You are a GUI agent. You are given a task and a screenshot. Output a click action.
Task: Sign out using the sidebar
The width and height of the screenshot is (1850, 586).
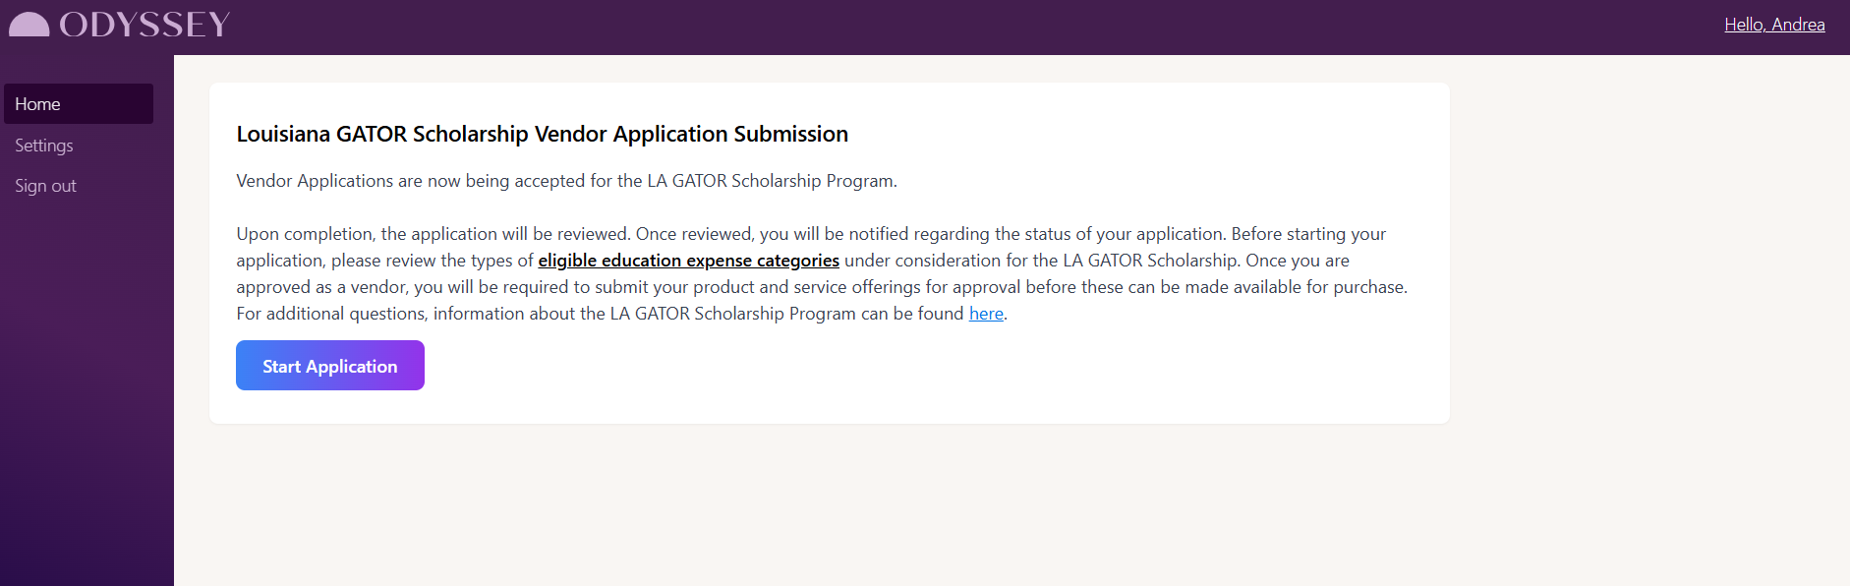pos(45,186)
